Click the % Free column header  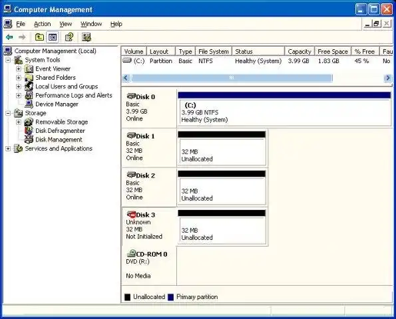[365, 51]
